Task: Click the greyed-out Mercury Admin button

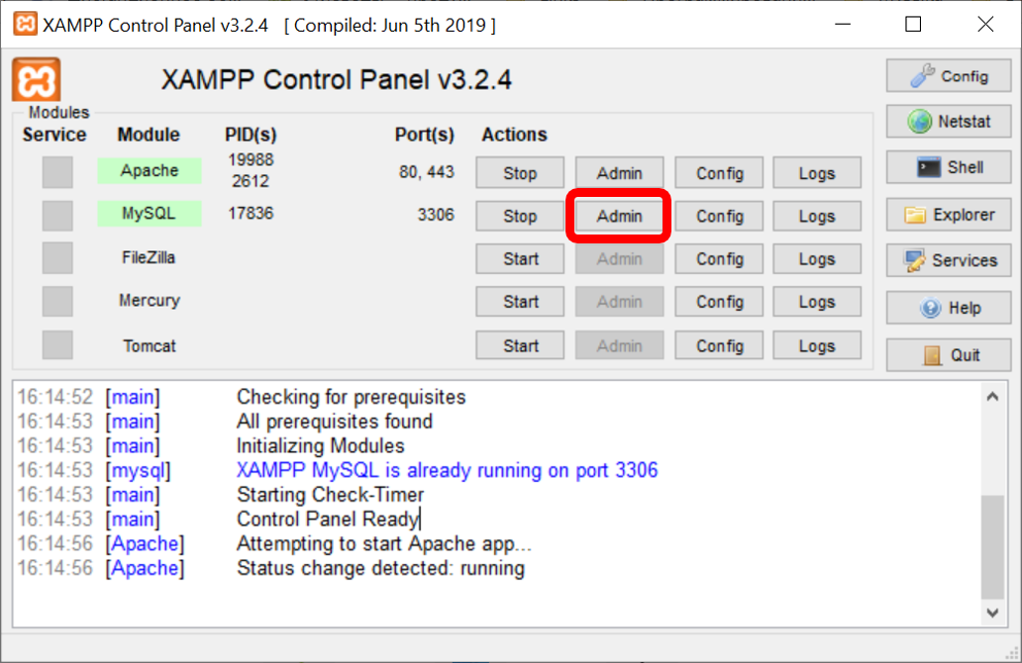Action: coord(619,302)
